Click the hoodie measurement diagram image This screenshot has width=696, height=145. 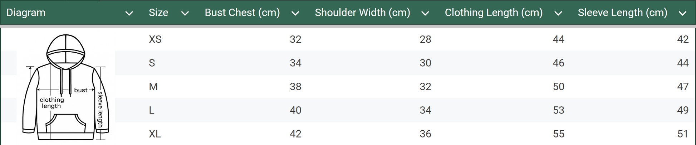click(x=66, y=87)
